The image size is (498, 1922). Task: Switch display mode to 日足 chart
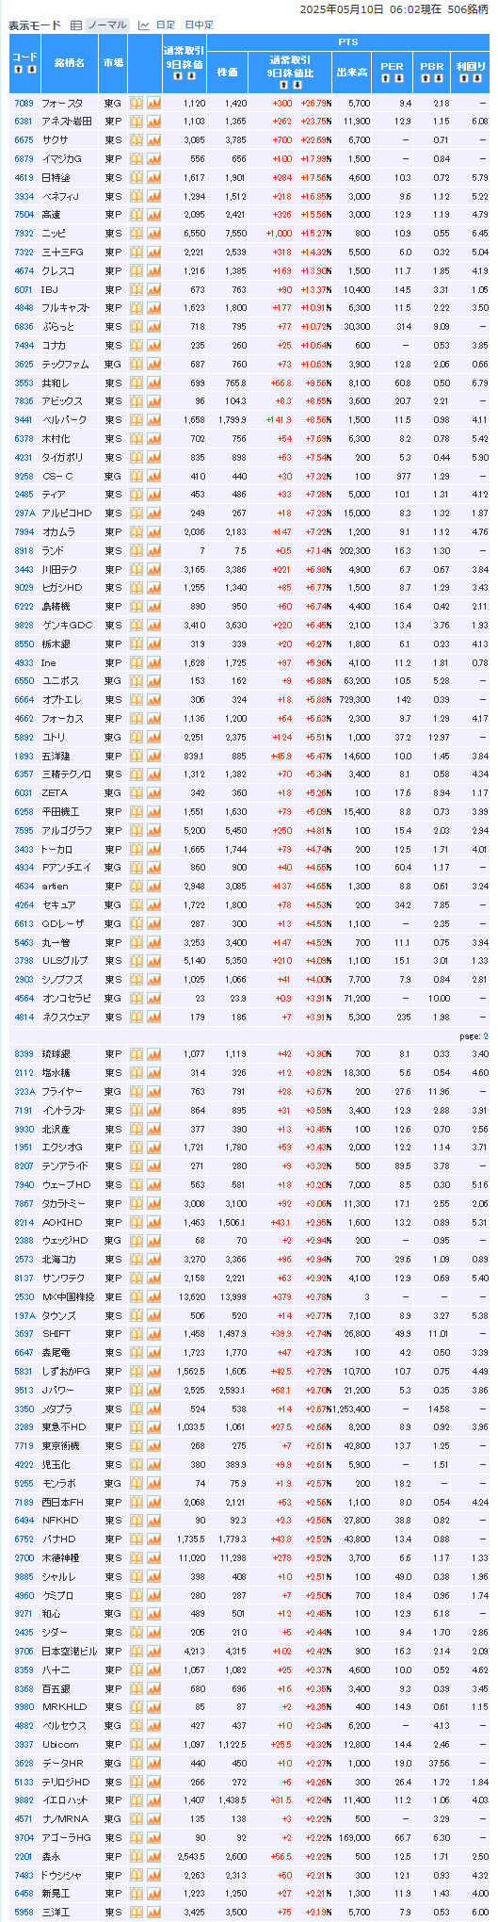(x=165, y=25)
